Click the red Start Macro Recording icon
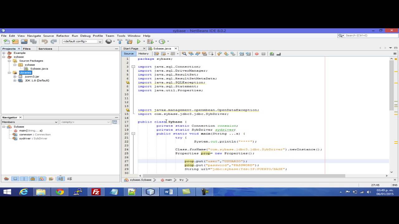399x224 pixels. point(257,54)
